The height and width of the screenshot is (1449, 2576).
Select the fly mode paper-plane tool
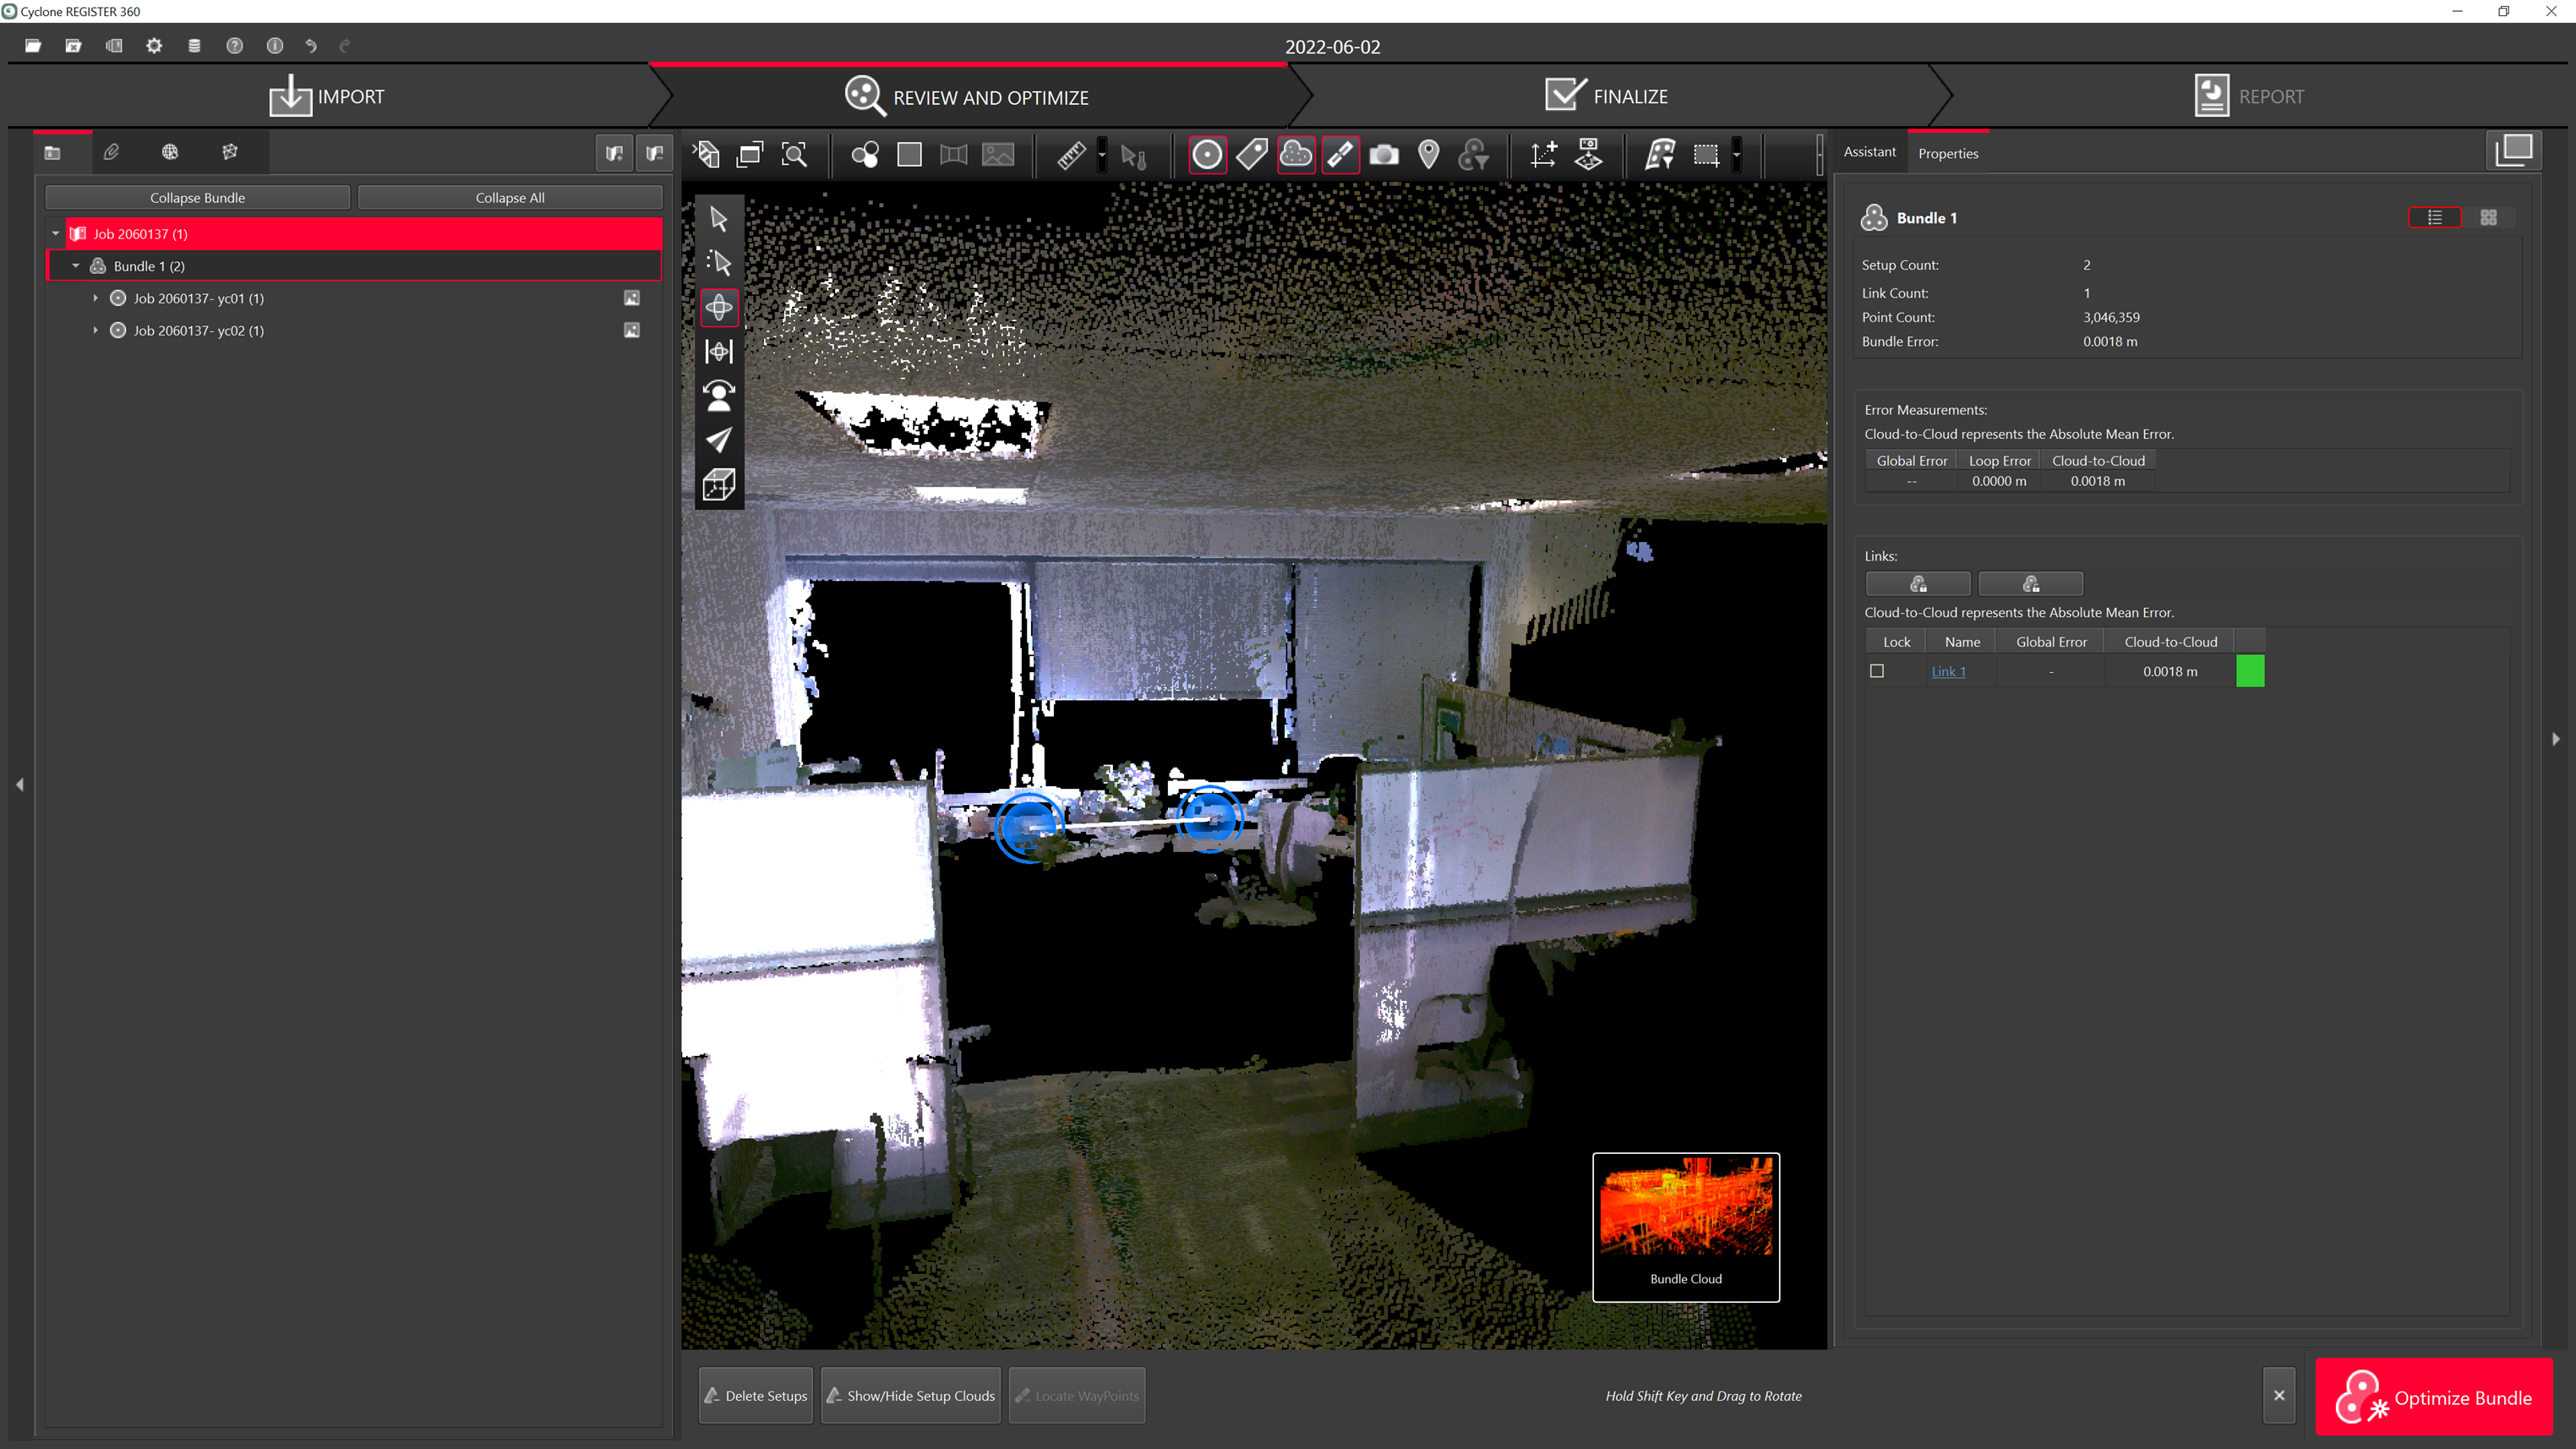click(x=719, y=440)
